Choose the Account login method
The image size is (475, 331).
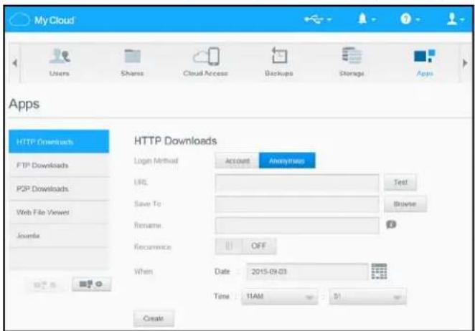(237, 160)
